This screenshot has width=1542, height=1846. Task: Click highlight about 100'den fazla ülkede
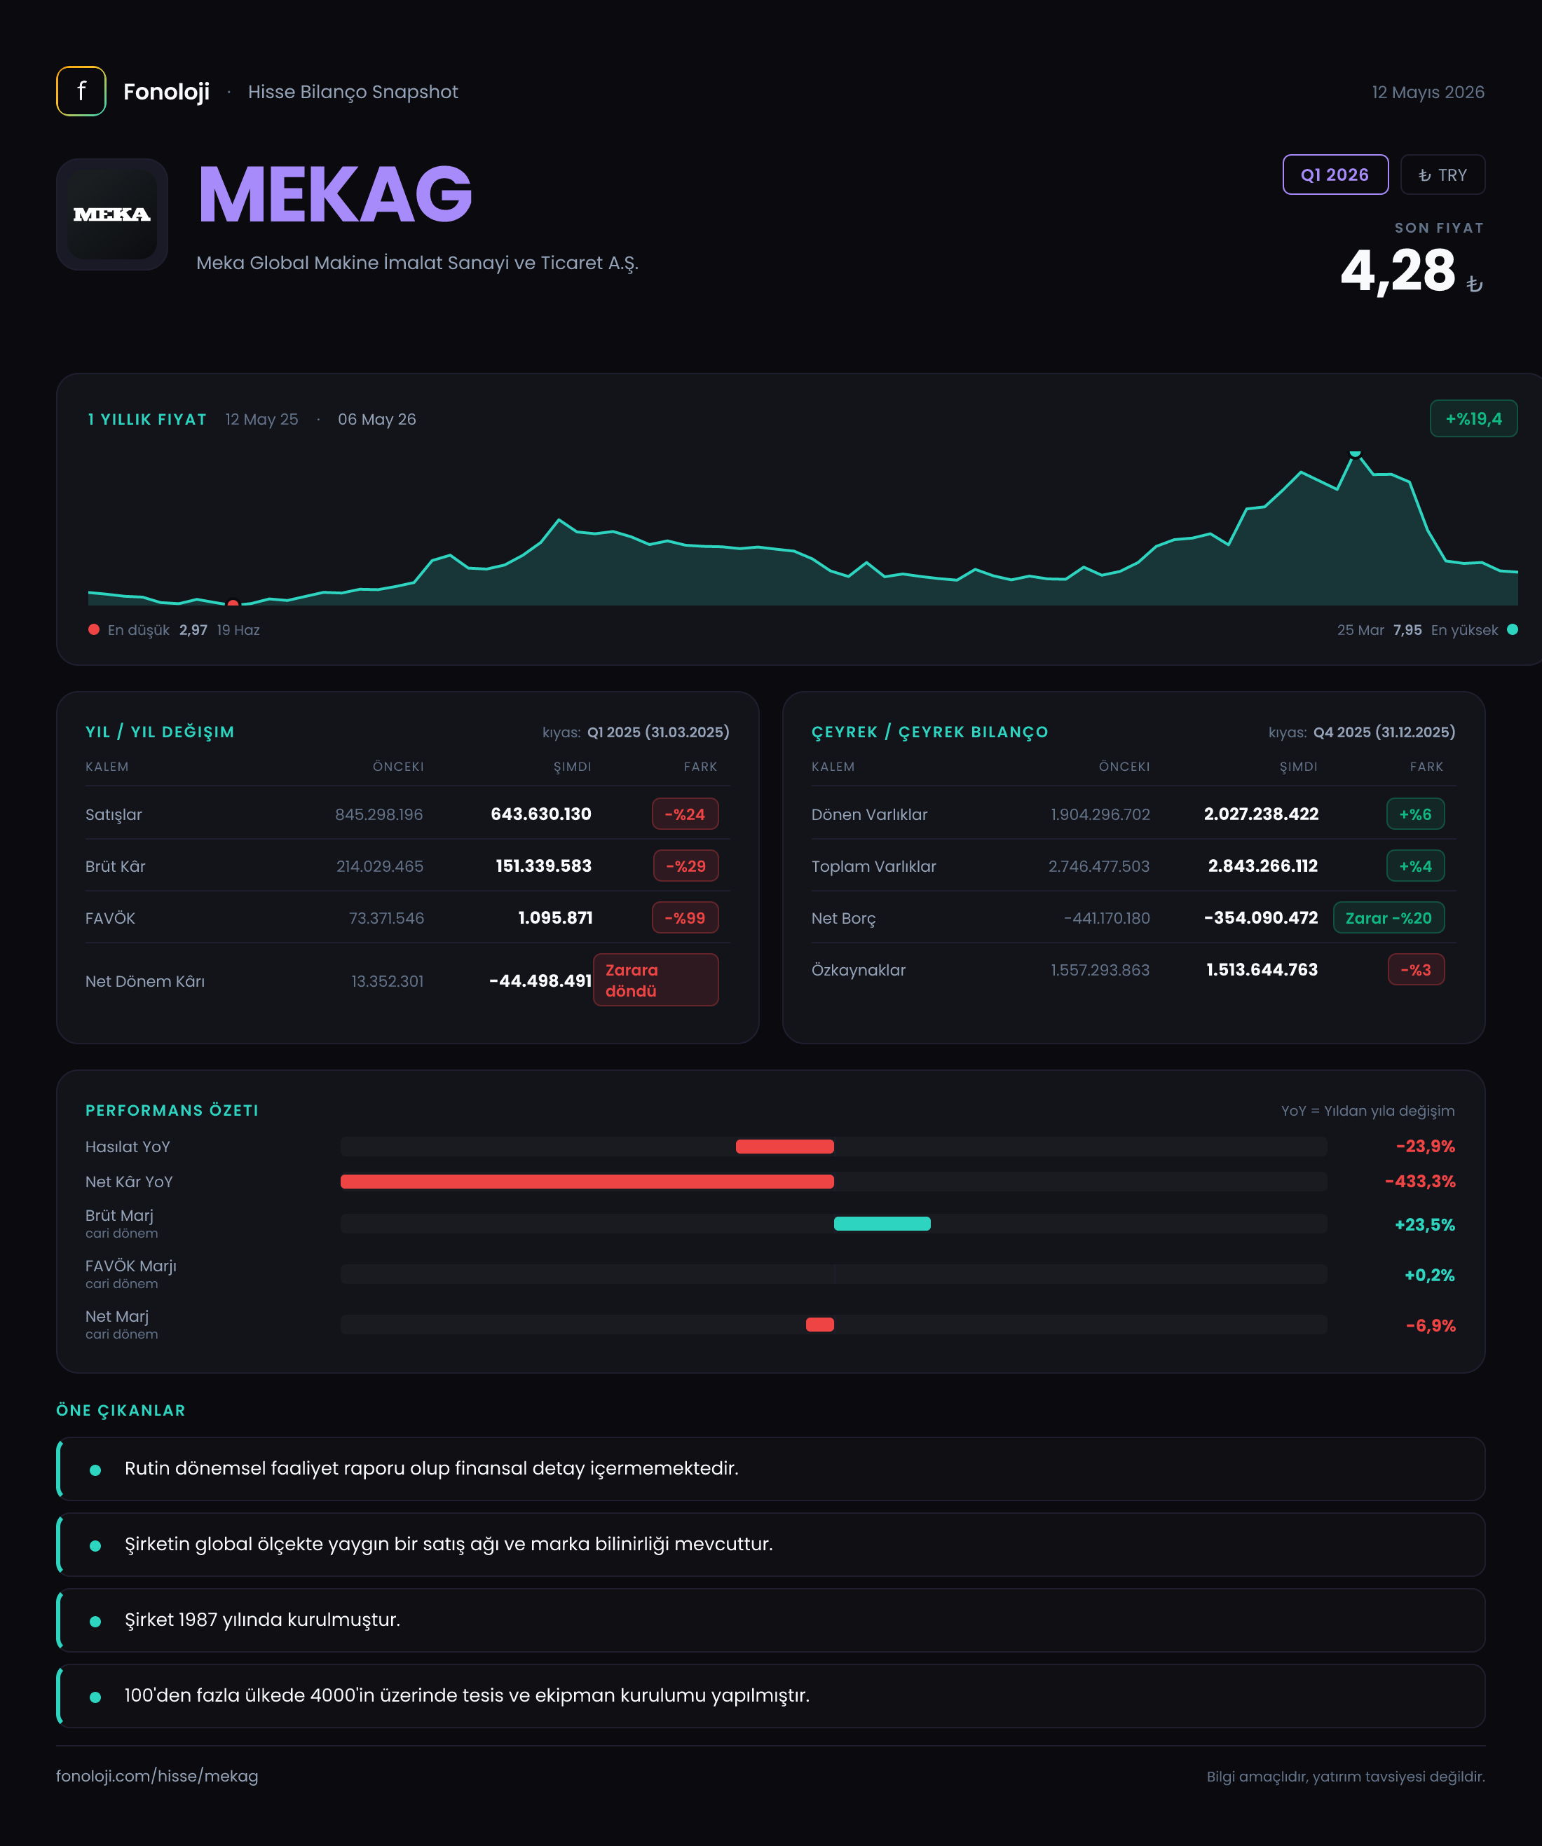click(x=771, y=1696)
